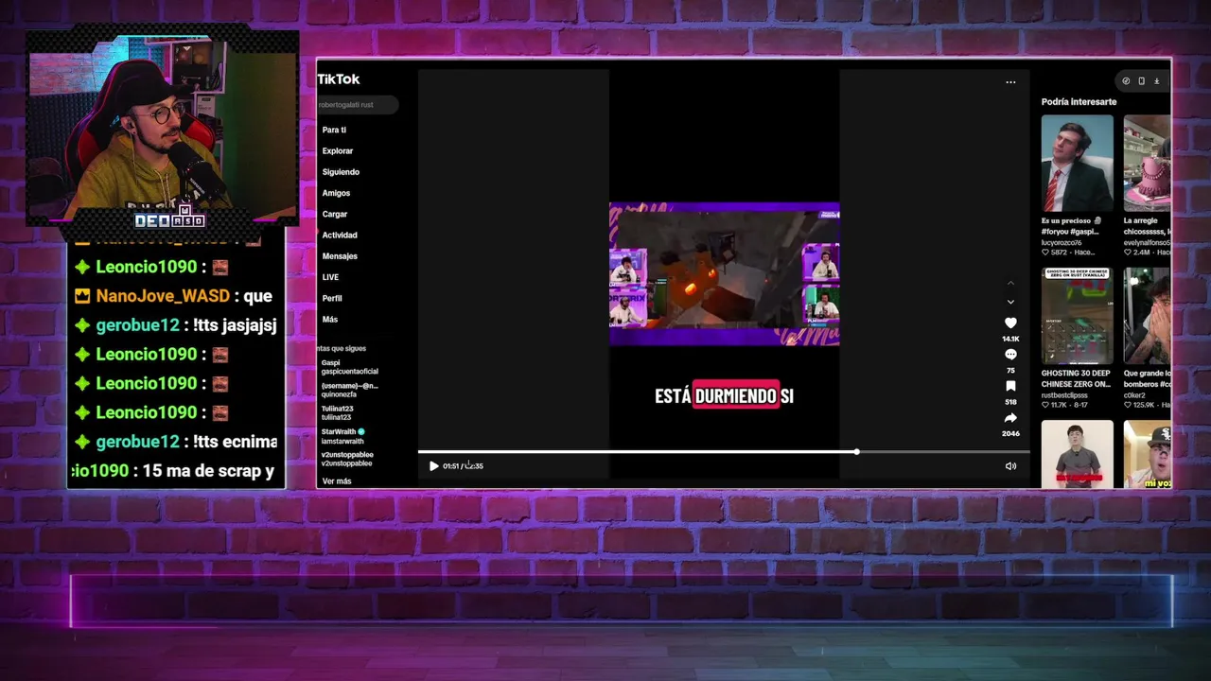Click the ESTÁ DURMIENDO SI caption text
The height and width of the screenshot is (681, 1211).
click(724, 396)
